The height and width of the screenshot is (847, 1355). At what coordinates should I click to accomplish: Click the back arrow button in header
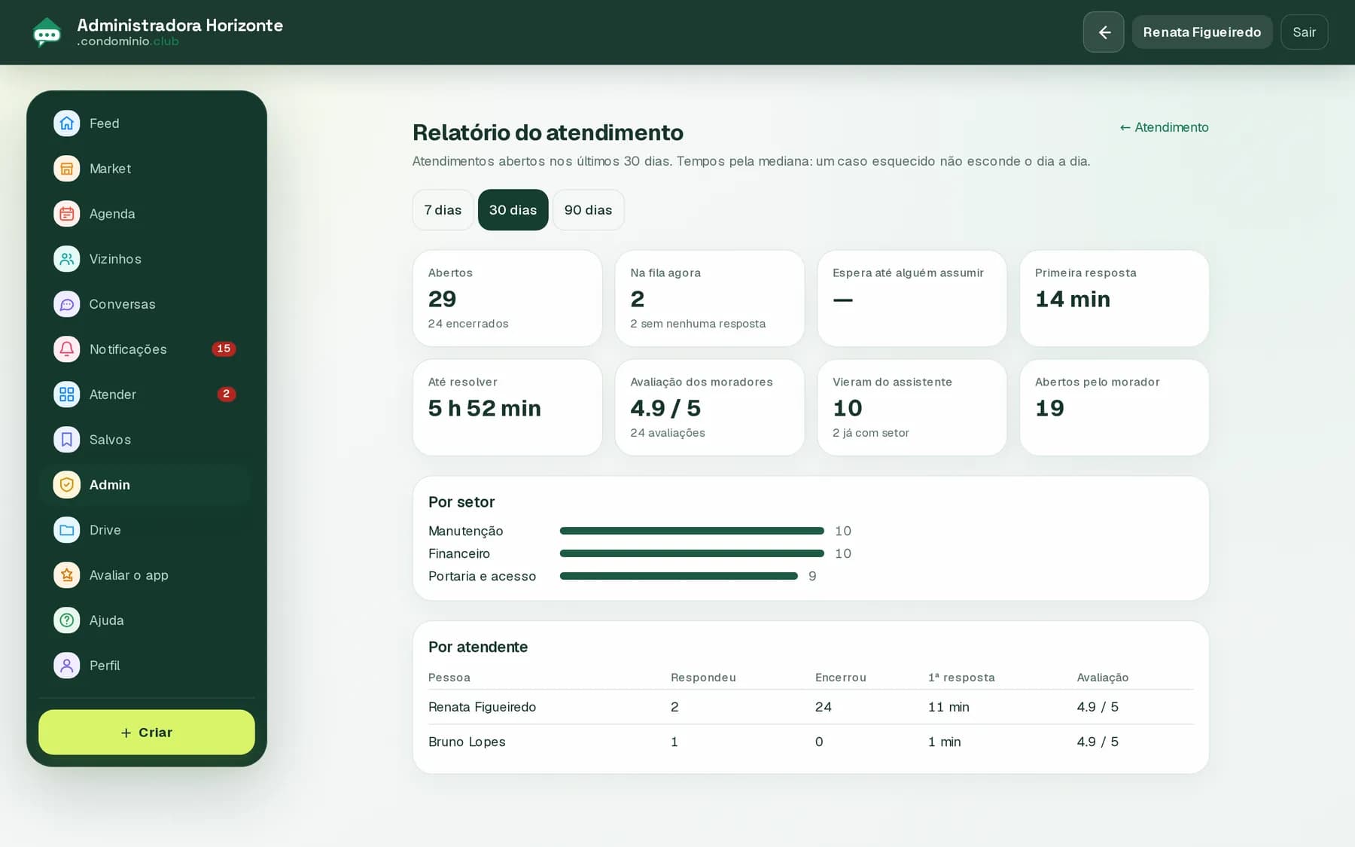pyautogui.click(x=1104, y=32)
